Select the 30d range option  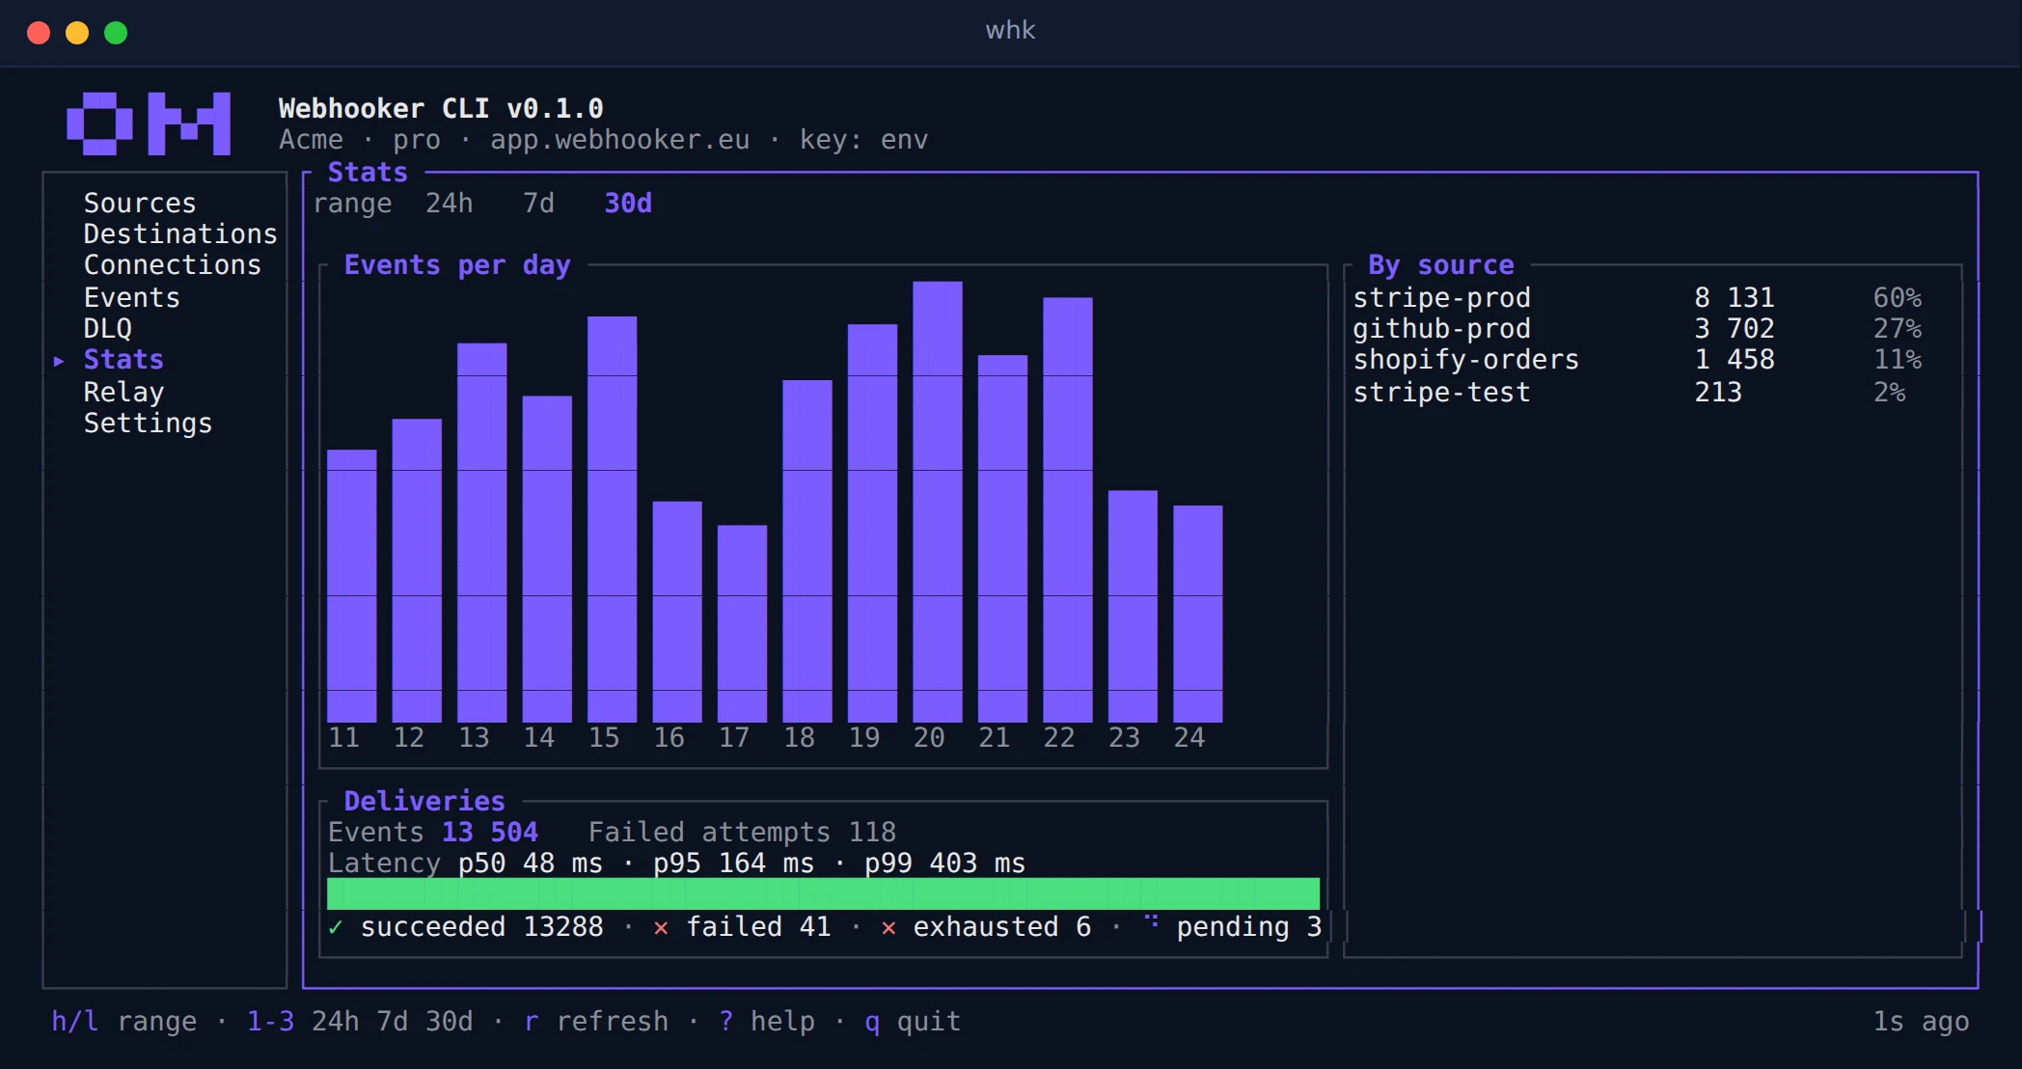coord(628,203)
